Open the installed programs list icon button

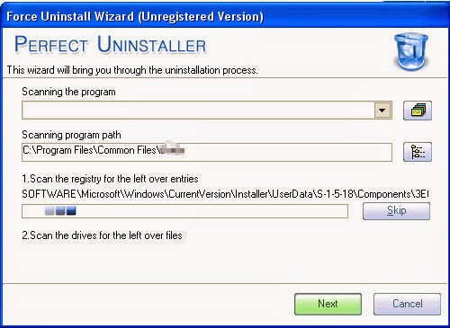418,111
